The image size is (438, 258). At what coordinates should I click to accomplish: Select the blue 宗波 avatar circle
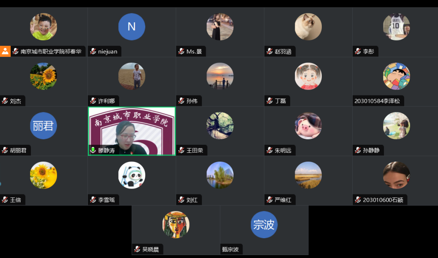[x=264, y=225]
